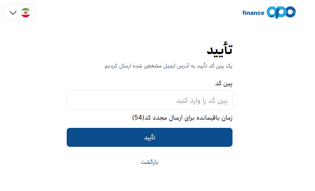Click the Iran flag icon
The height and width of the screenshot is (191, 315).
coord(26,13)
